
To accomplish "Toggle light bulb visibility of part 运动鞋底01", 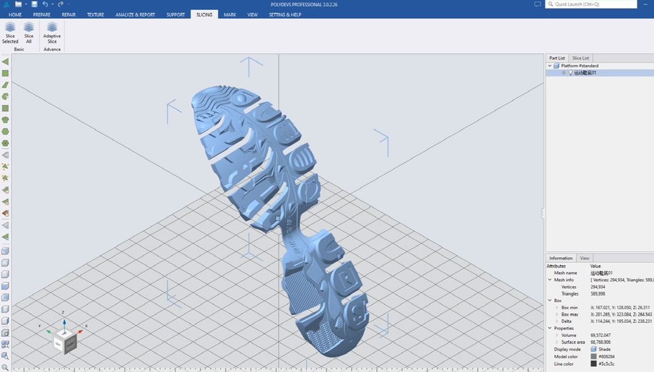I will click(x=570, y=72).
